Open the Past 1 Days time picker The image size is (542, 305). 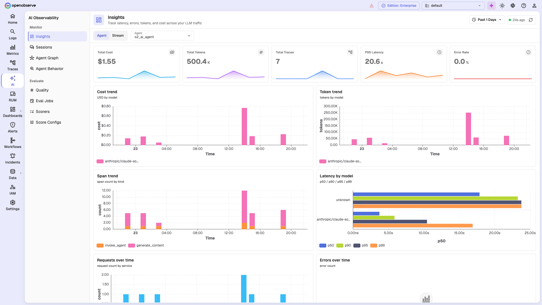pos(487,20)
